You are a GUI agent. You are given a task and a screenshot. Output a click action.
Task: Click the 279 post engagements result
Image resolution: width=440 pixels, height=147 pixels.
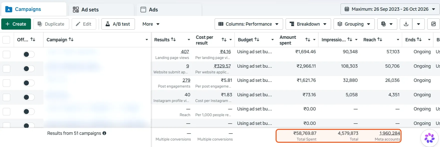point(186,80)
